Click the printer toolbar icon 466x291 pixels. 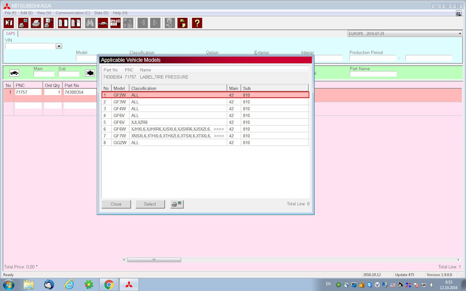click(x=36, y=23)
